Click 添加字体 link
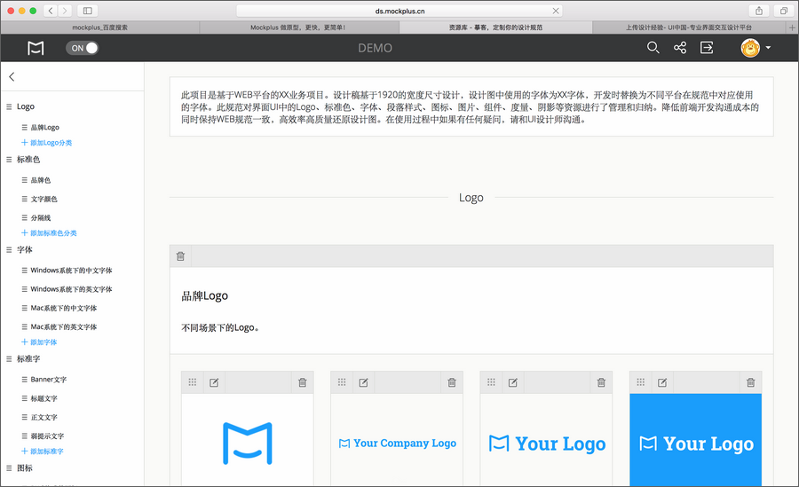The image size is (799, 487). (39, 342)
